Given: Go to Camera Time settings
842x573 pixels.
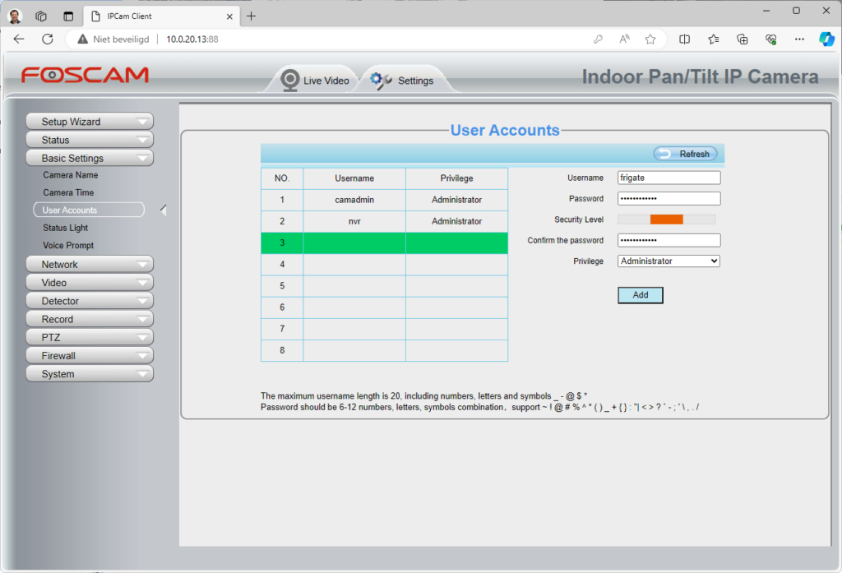Looking at the screenshot, I should pyautogui.click(x=68, y=192).
